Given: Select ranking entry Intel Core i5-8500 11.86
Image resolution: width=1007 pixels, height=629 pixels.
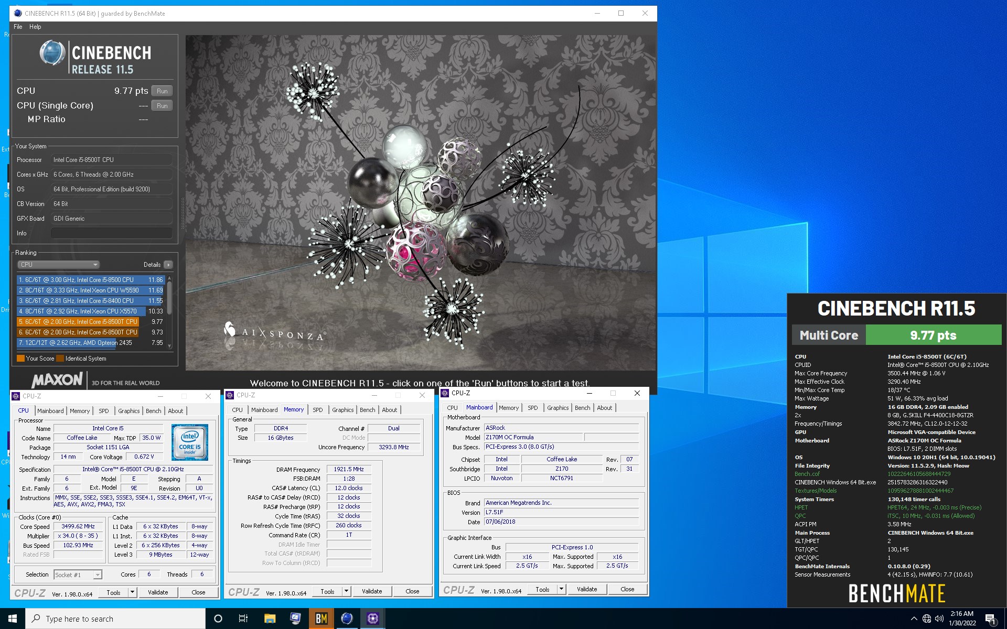Looking at the screenshot, I should (91, 280).
